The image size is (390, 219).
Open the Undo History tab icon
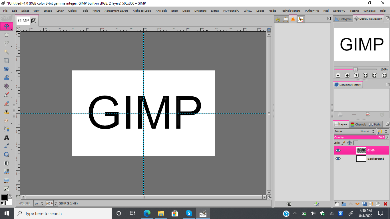click(x=278, y=19)
